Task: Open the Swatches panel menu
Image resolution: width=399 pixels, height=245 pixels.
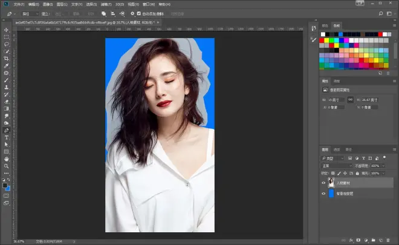Action: coord(394,26)
